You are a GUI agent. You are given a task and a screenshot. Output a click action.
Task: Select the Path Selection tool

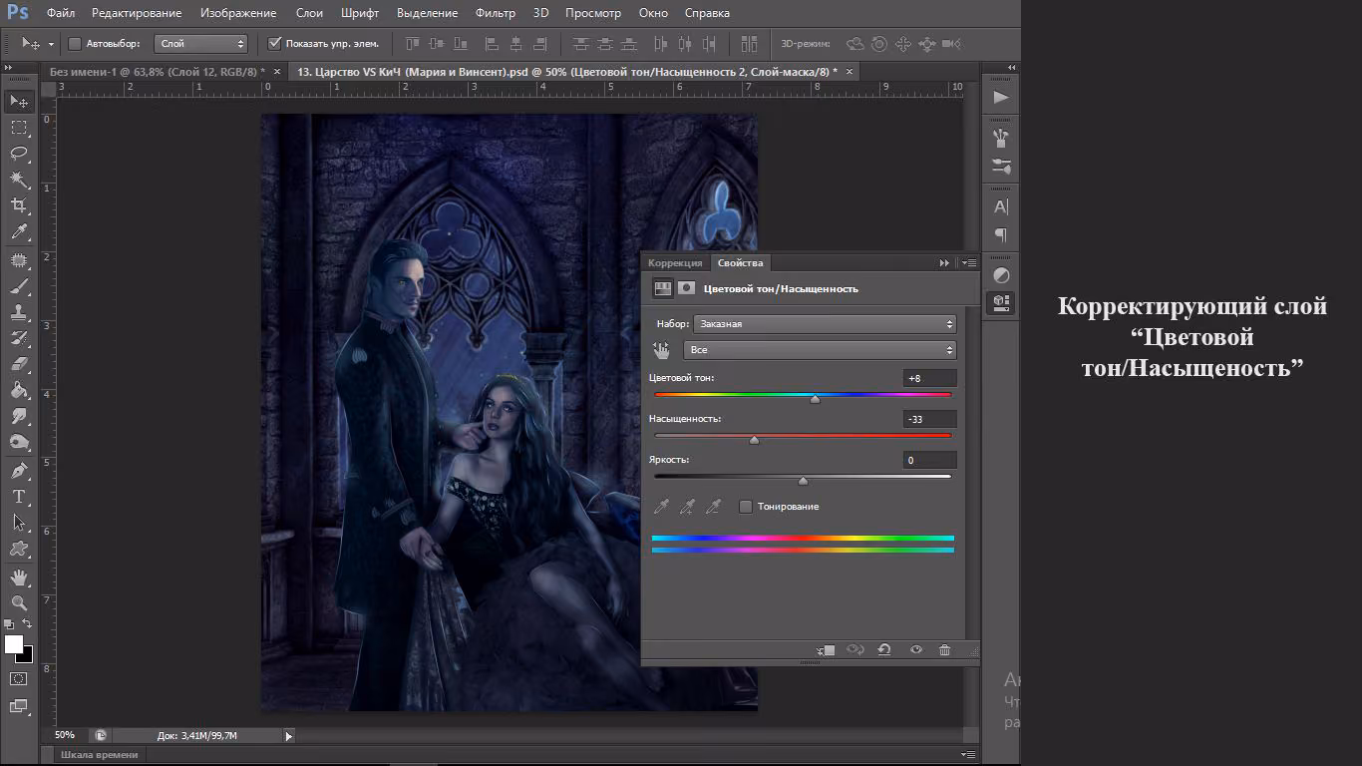(x=19, y=522)
